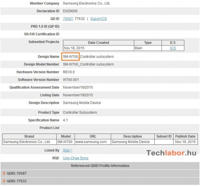Select the Design Name value text

click(88, 57)
